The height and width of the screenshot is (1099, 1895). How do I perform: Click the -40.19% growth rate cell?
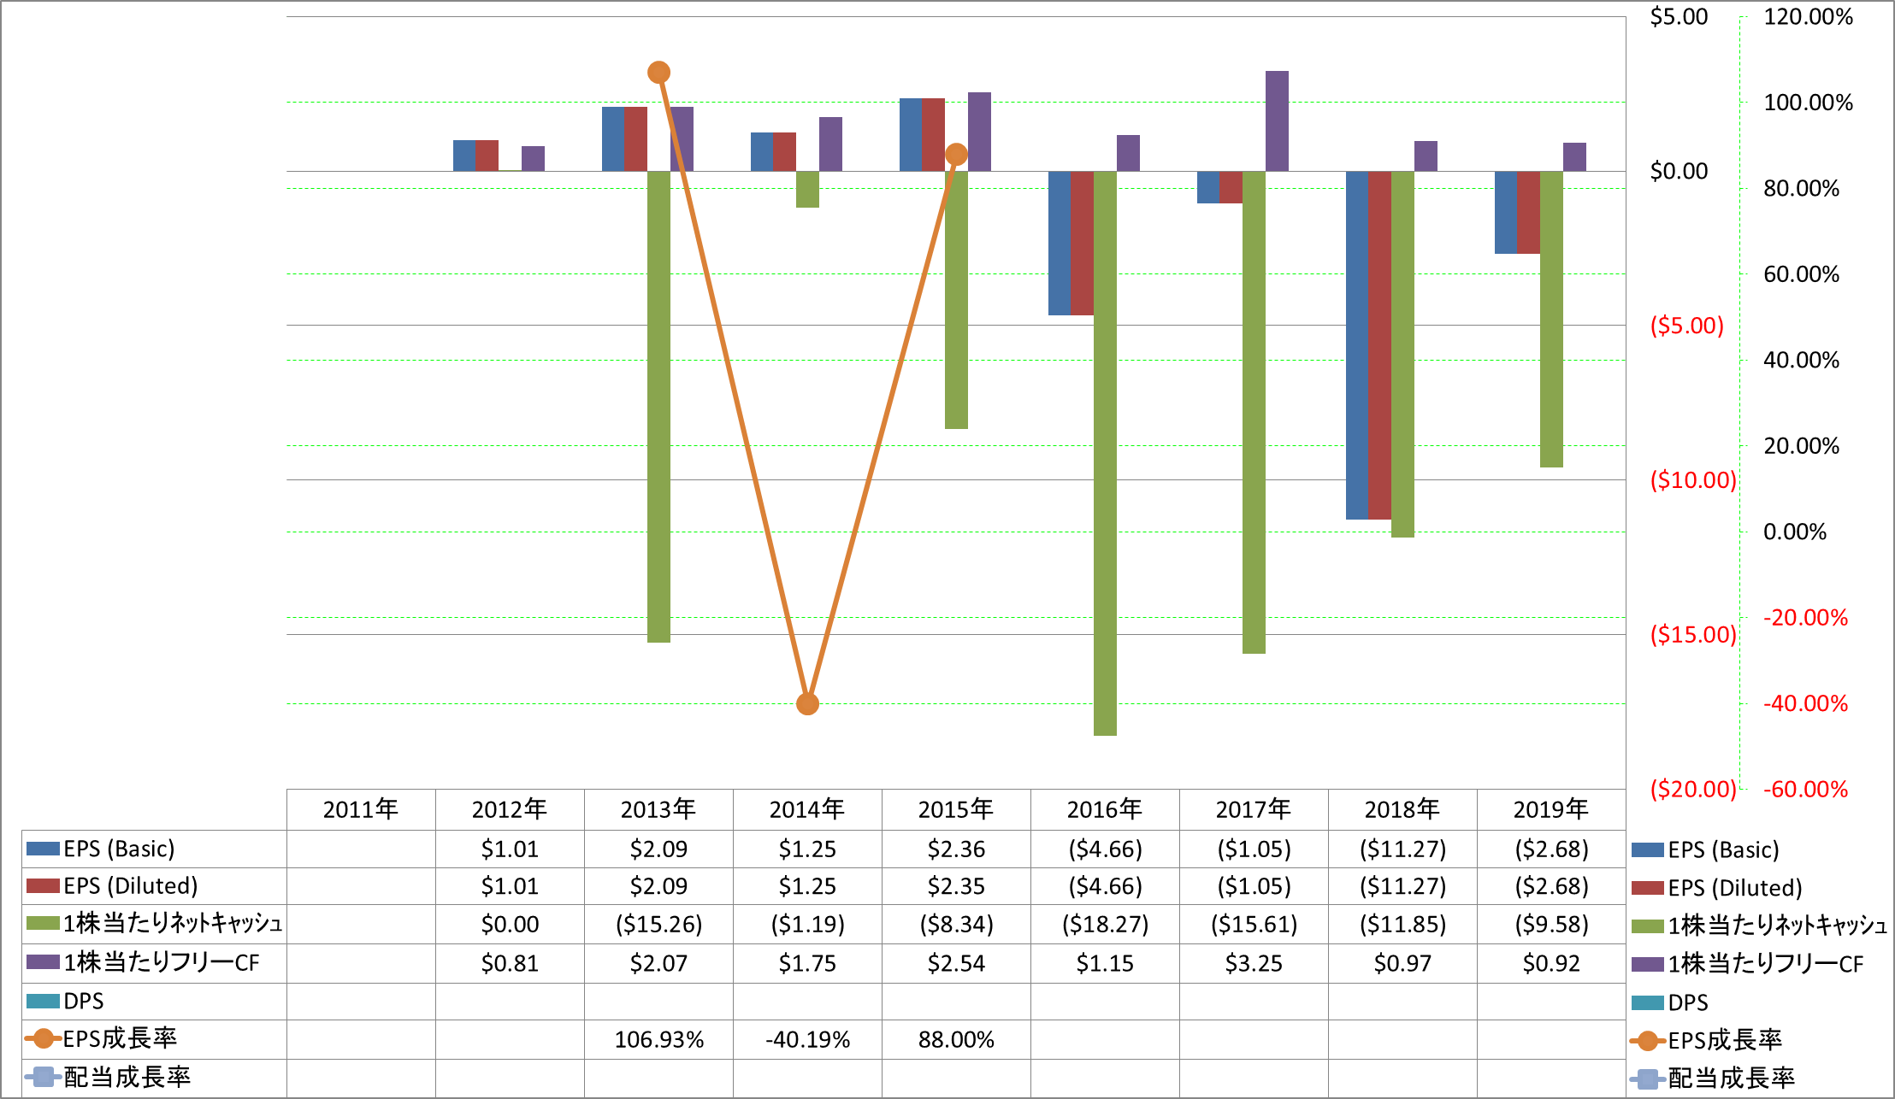[x=807, y=1039]
